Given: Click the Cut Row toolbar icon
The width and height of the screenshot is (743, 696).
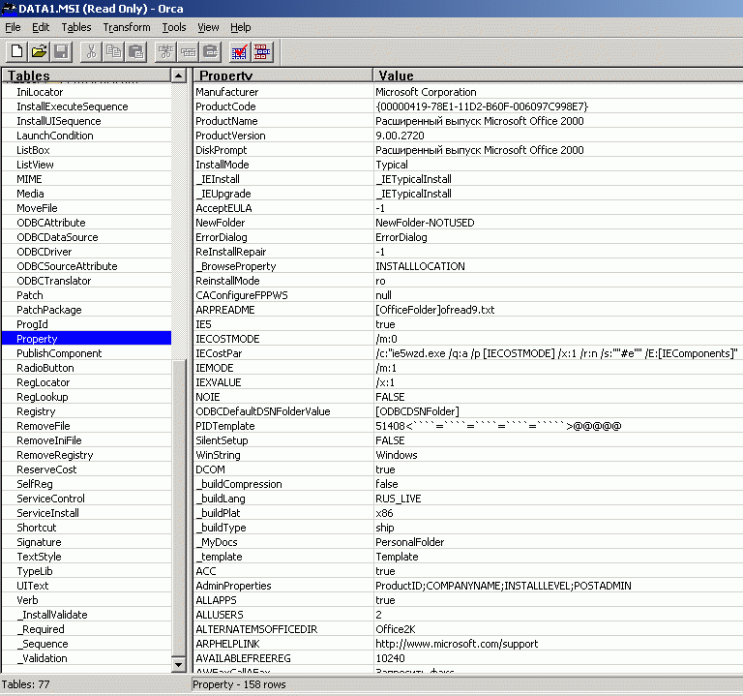Looking at the screenshot, I should pyautogui.click(x=165, y=51).
